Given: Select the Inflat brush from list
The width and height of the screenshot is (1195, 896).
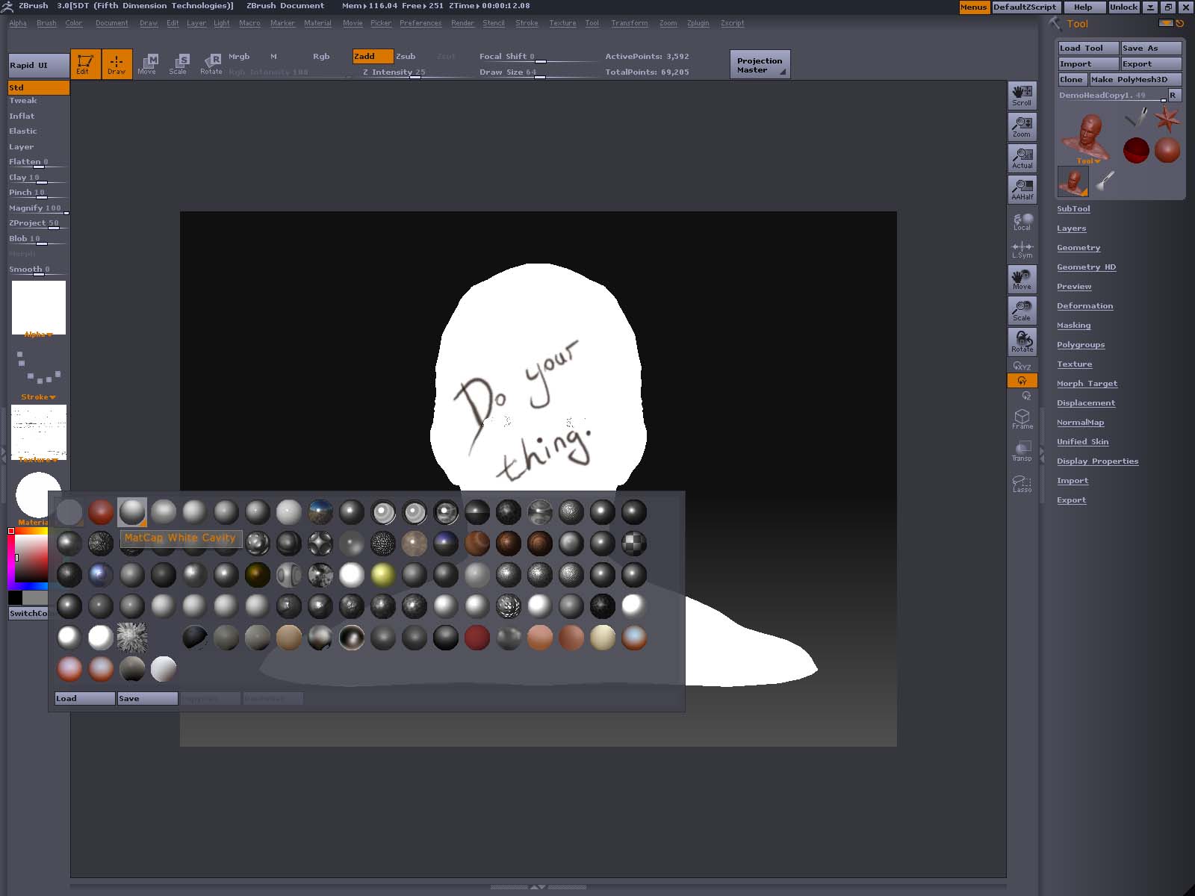Looking at the screenshot, I should pos(22,116).
